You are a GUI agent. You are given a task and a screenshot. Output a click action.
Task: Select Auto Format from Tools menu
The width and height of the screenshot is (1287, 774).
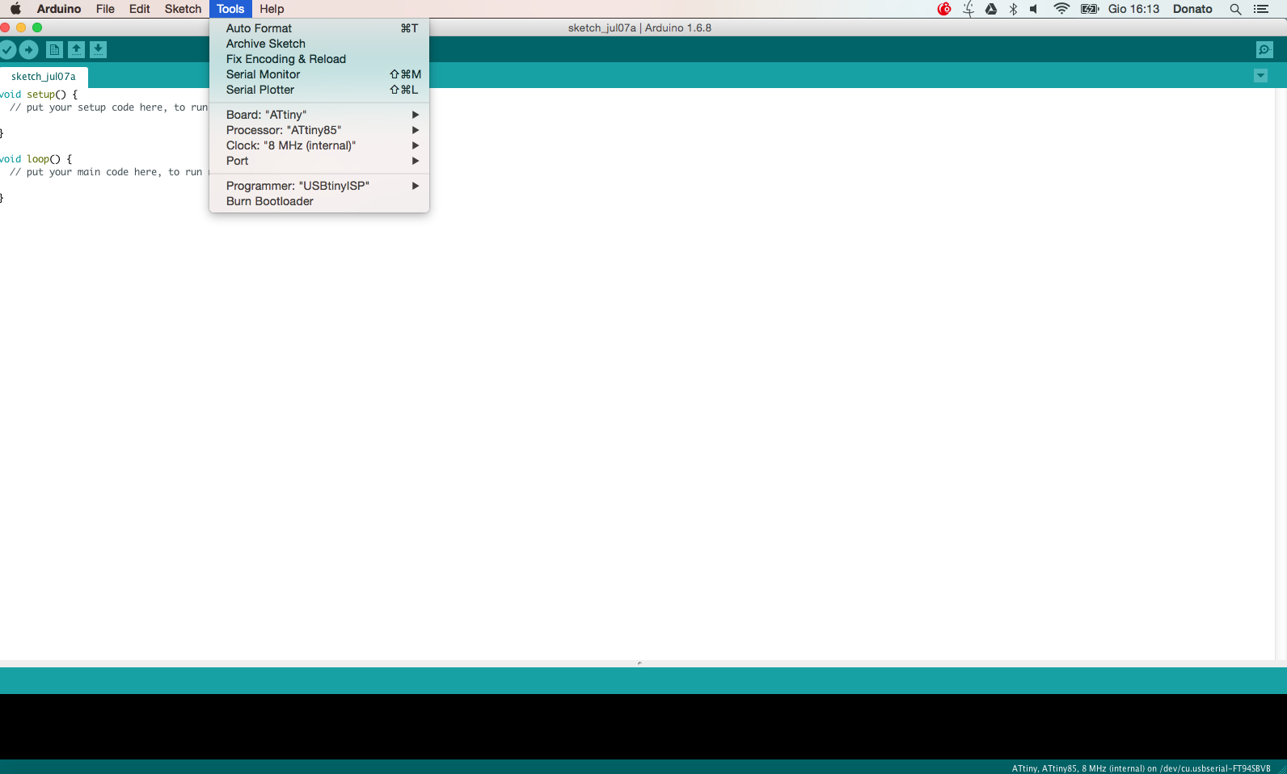pos(319,28)
